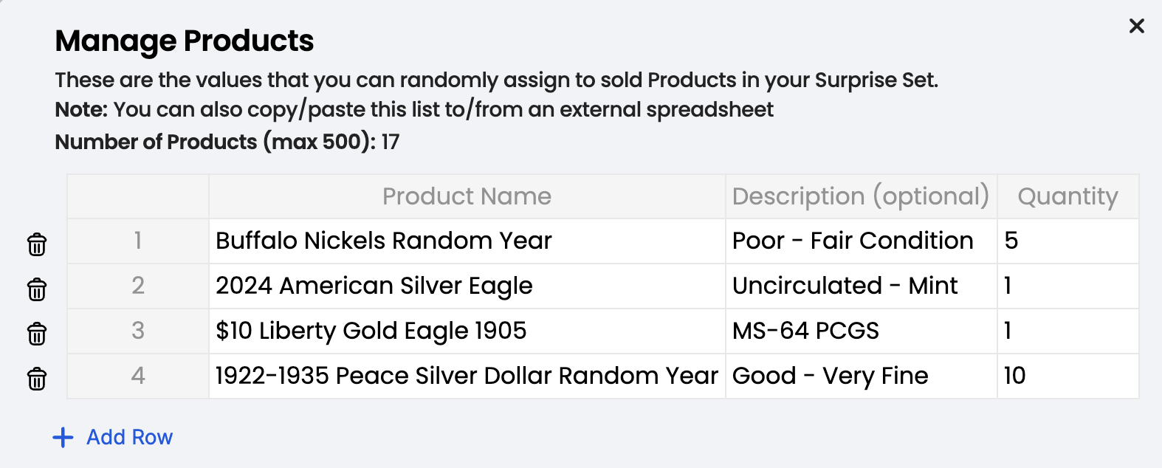Delete the Buffalo Nickels Random Year row

[x=37, y=244]
